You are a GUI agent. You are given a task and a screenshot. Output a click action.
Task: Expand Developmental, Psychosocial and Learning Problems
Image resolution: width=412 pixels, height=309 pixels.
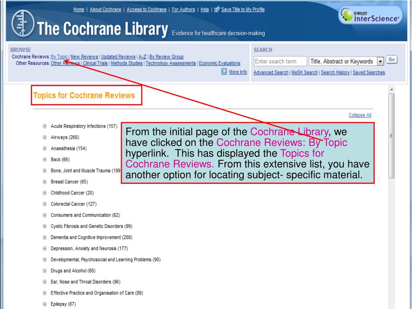[45, 260]
